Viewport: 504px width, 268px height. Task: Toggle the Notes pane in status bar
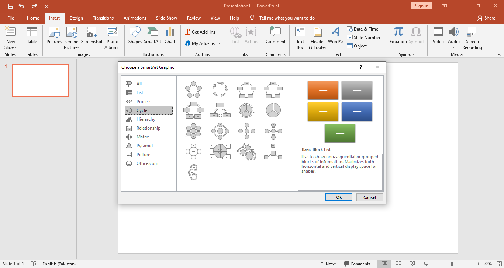[x=328, y=264]
